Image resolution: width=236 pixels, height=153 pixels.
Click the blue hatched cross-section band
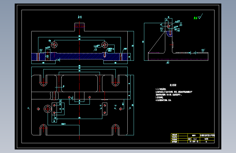79,57
